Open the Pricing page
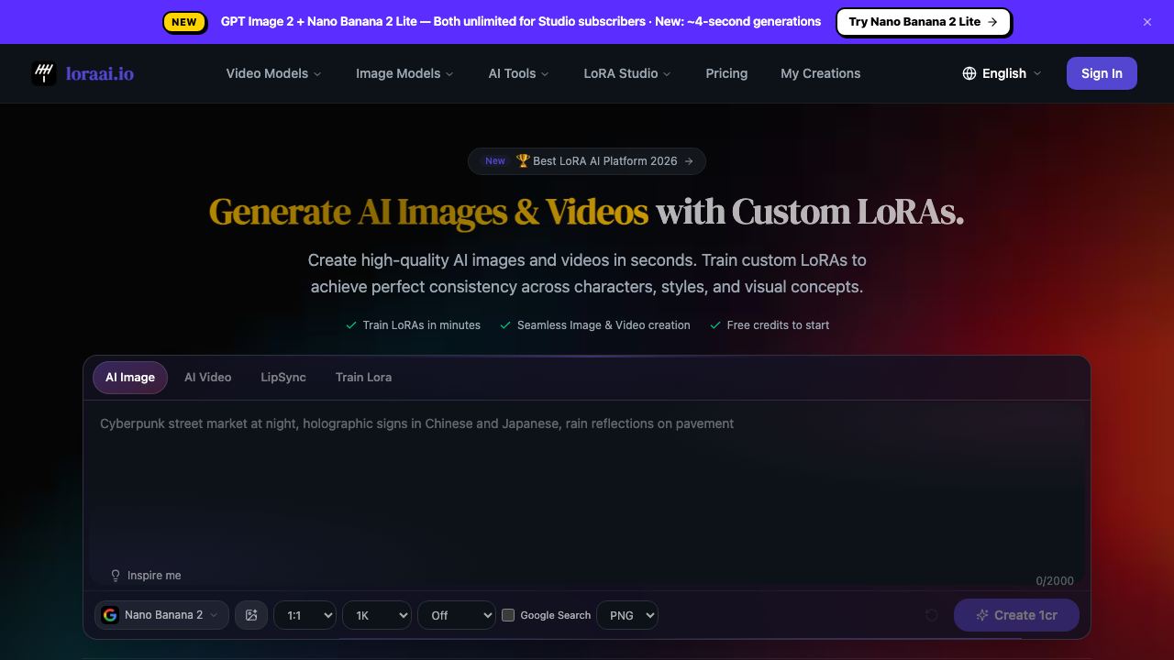 [726, 73]
